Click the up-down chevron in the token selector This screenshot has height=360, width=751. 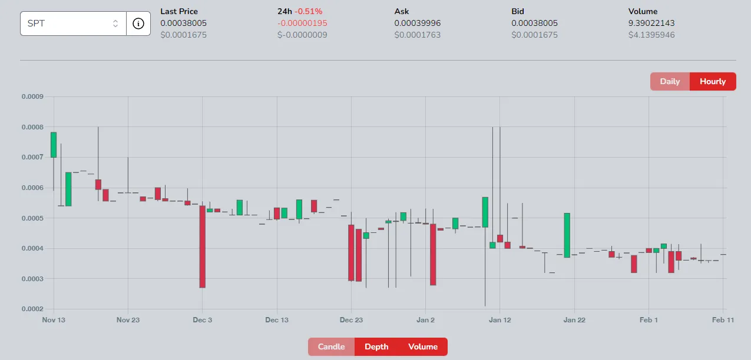(x=115, y=24)
